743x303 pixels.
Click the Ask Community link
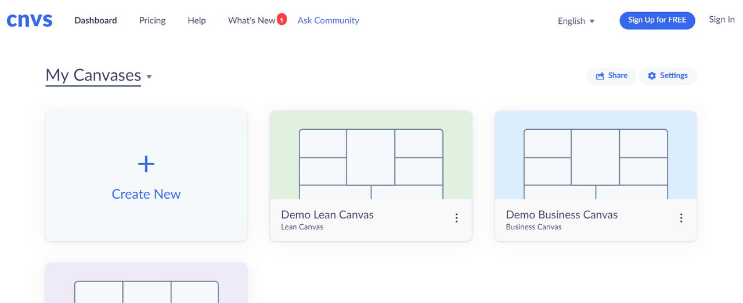329,20
